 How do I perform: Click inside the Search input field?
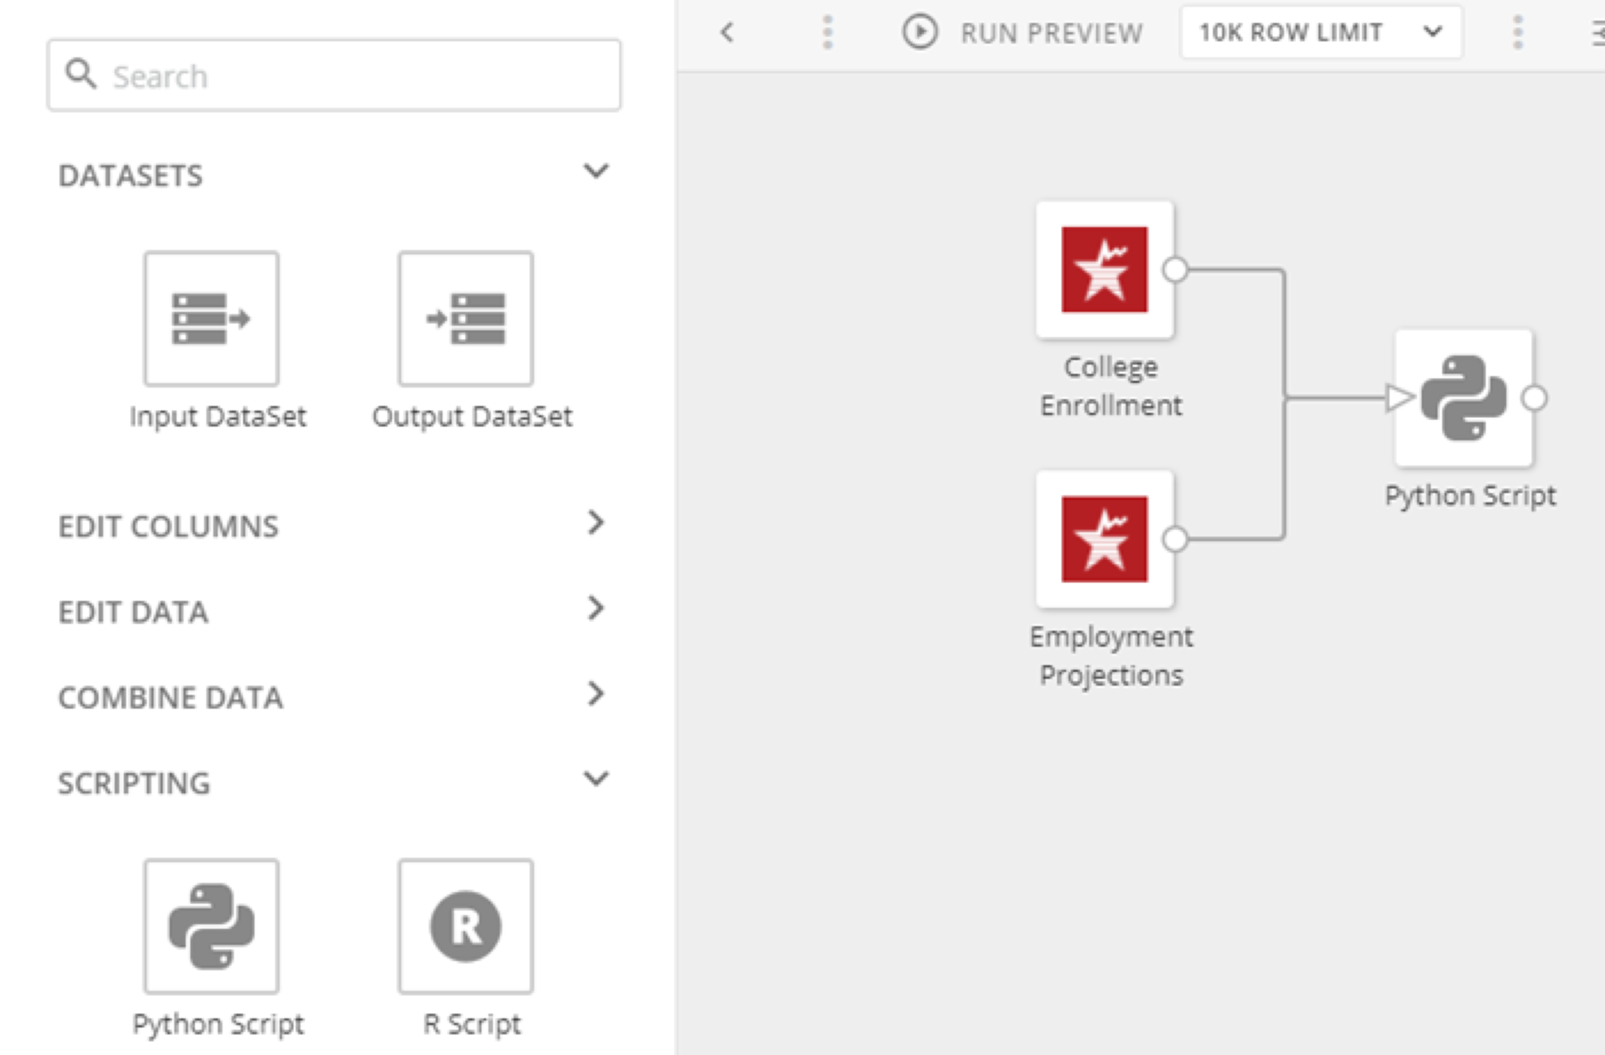(306, 74)
